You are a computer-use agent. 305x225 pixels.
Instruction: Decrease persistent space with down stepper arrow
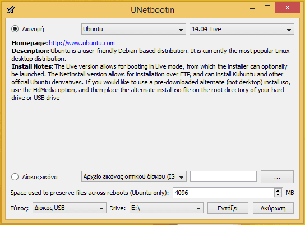click(278, 195)
